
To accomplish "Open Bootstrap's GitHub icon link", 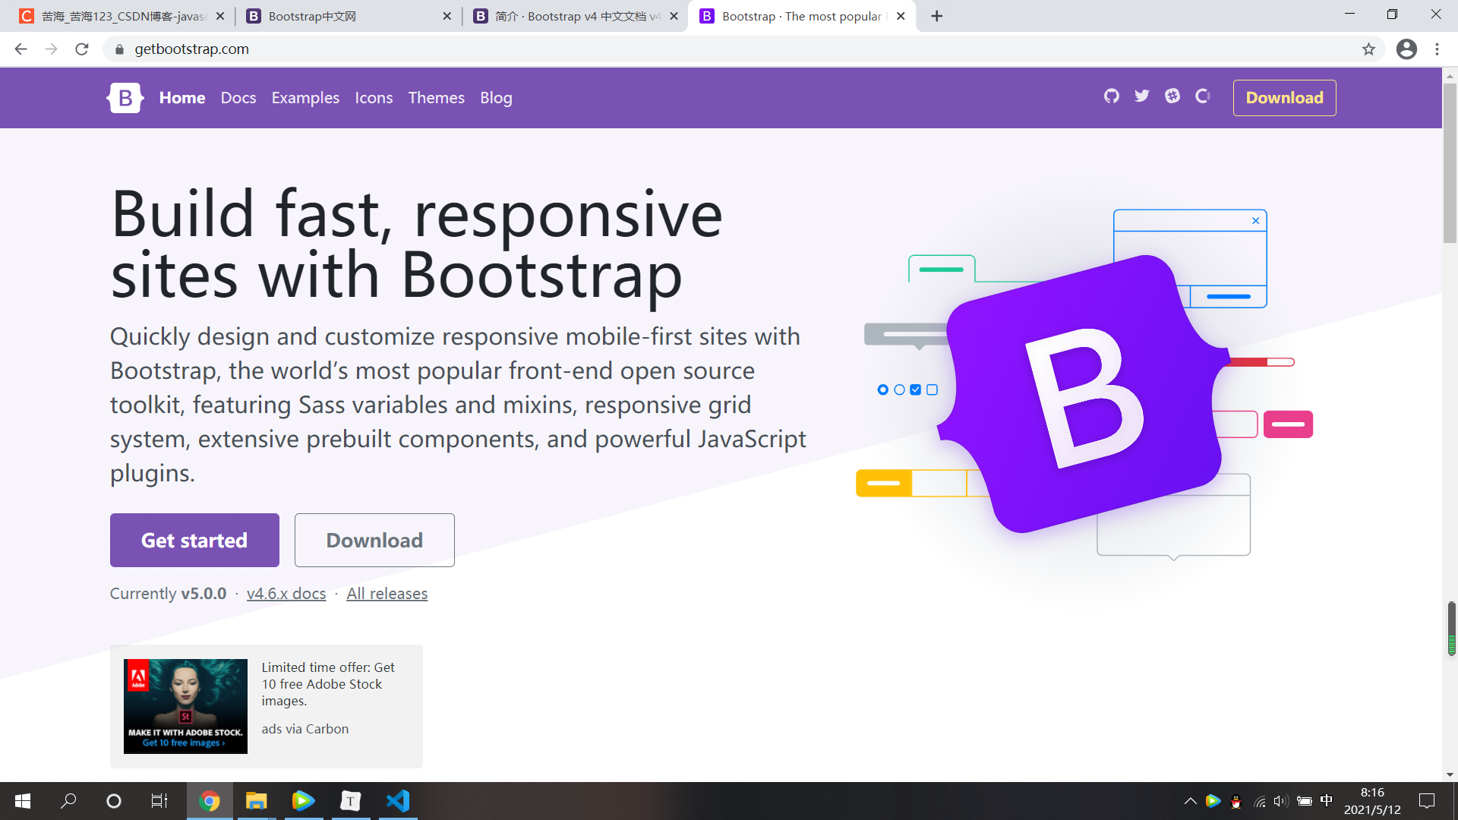I will point(1111,96).
